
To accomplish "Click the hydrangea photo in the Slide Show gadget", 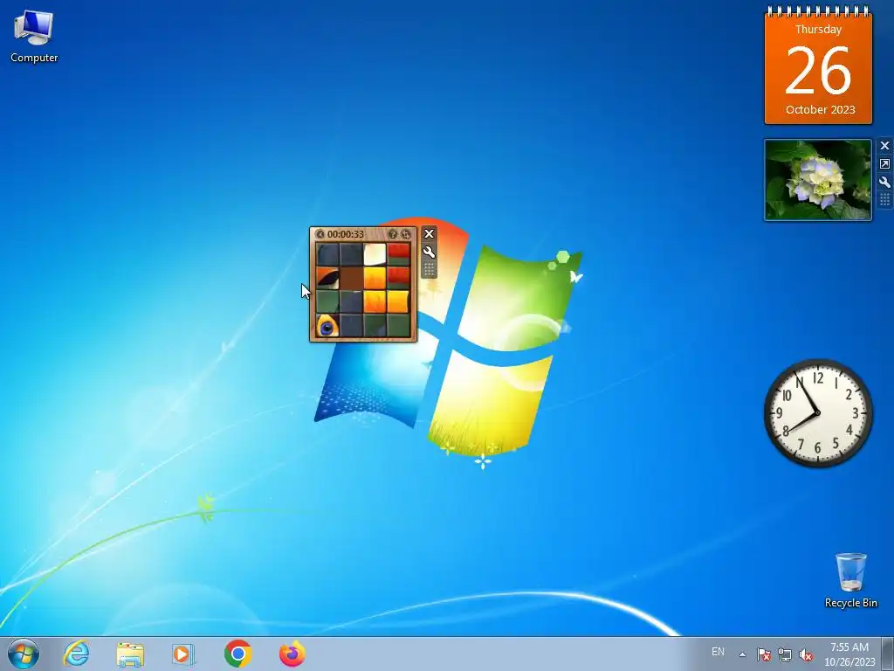I will [817, 180].
